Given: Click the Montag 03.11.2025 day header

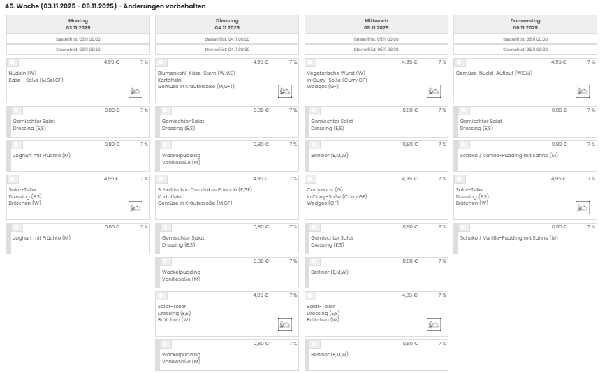Looking at the screenshot, I should click(78, 24).
